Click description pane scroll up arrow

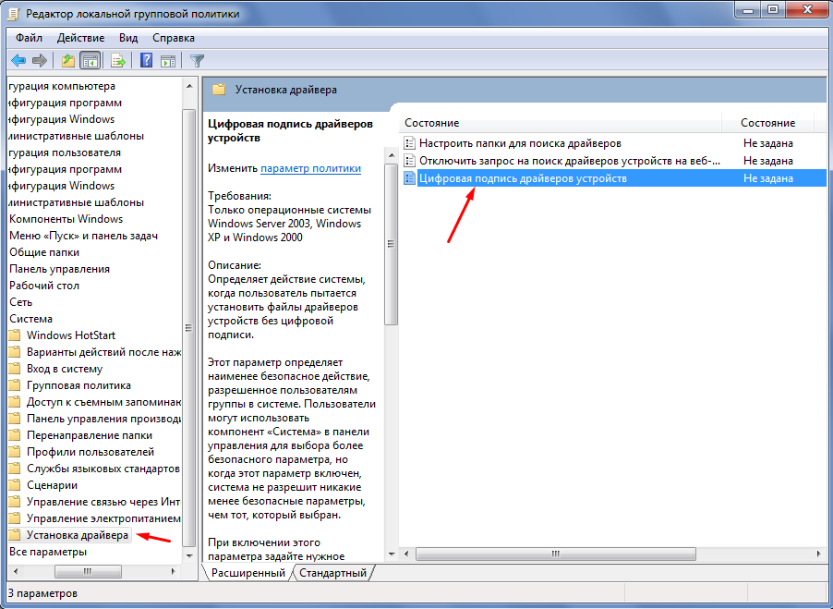[x=391, y=155]
